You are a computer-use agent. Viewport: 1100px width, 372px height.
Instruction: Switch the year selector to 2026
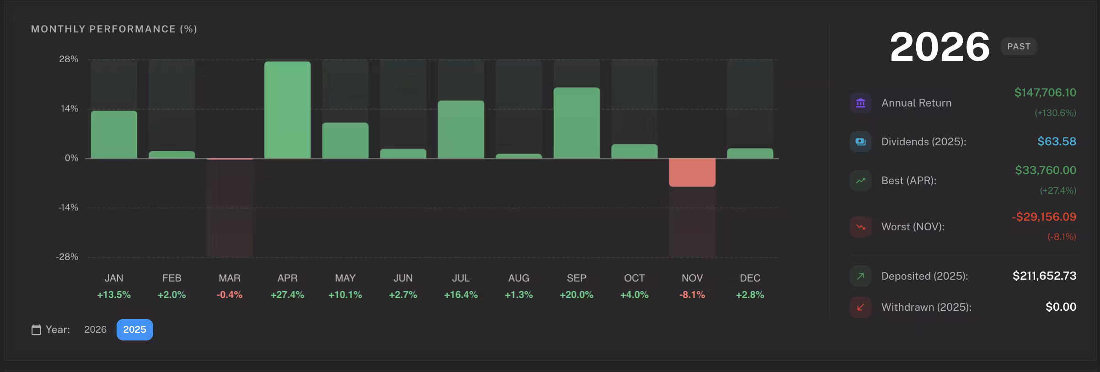pyautogui.click(x=95, y=329)
